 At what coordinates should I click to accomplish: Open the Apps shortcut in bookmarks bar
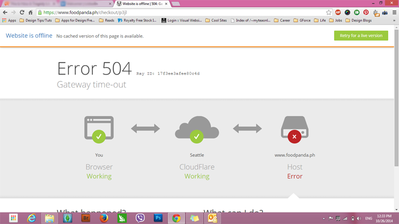(9, 20)
